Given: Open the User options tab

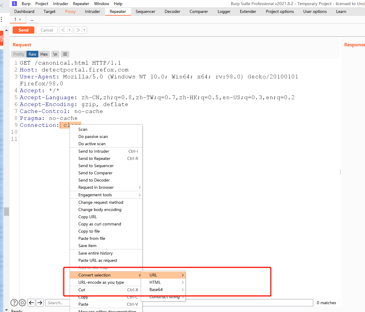Looking at the screenshot, I should click(315, 11).
